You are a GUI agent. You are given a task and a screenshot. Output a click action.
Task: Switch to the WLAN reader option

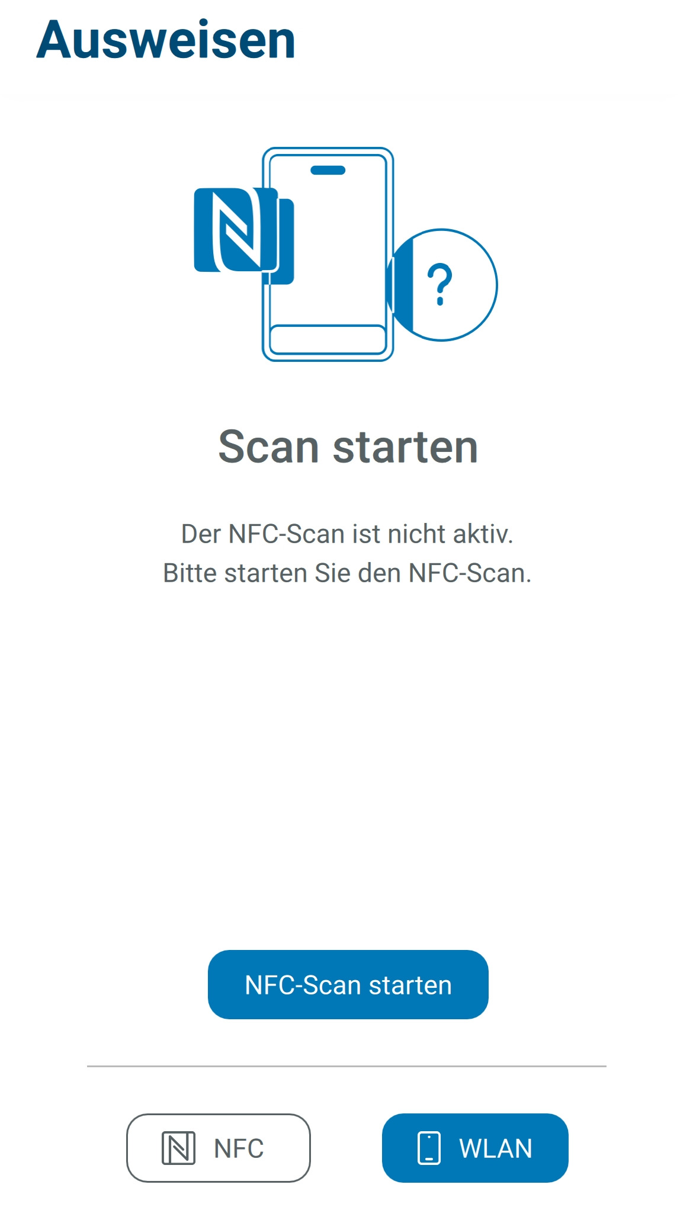pyautogui.click(x=475, y=1148)
